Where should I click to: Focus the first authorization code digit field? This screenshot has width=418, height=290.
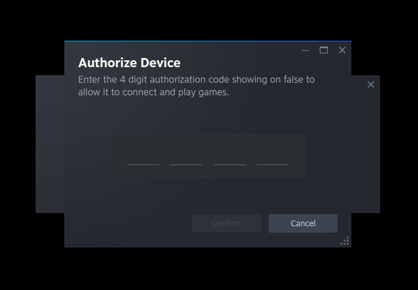coord(143,157)
